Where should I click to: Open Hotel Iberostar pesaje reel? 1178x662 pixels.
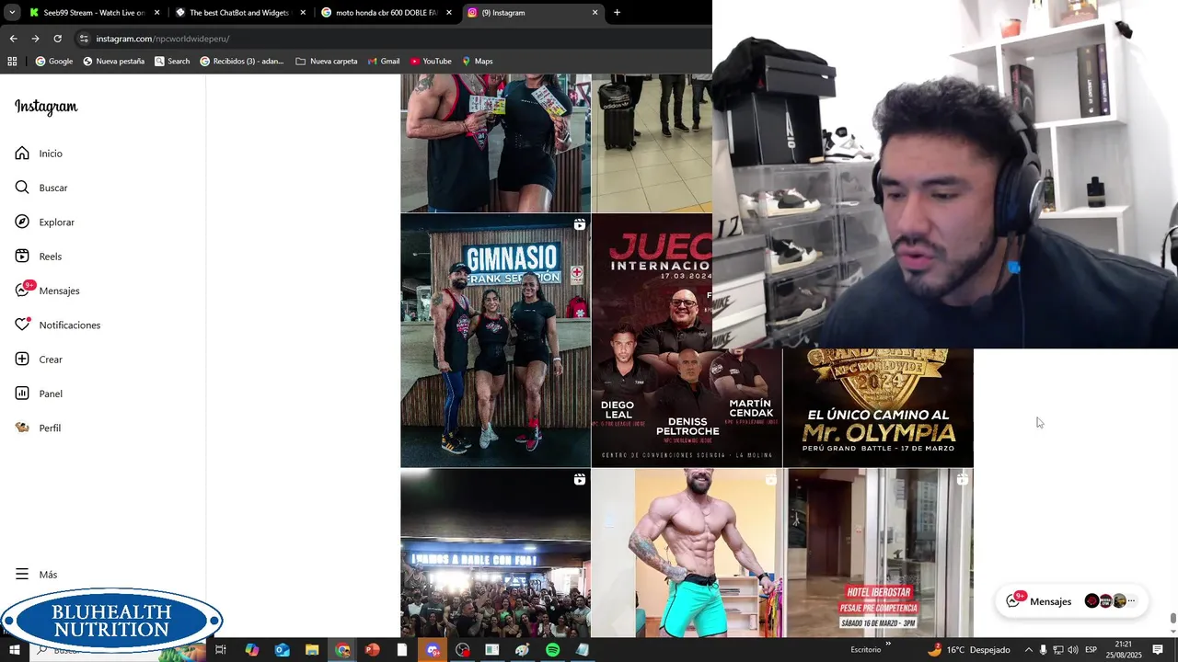pyautogui.click(x=878, y=554)
